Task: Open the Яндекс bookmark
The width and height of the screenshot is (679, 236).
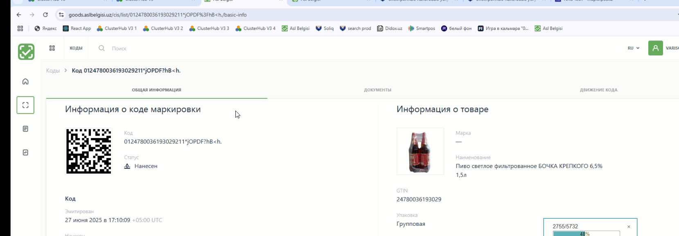Action: pos(45,28)
